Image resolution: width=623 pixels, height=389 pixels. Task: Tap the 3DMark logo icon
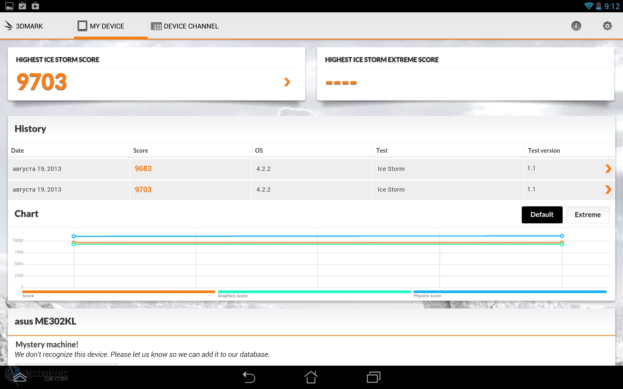coord(8,26)
